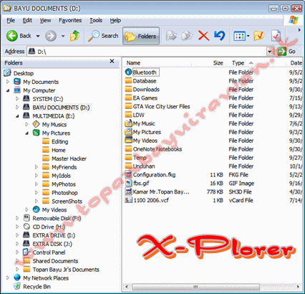Open the Forward button history dropdown
The width and height of the screenshot is (305, 294).
tap(63, 37)
